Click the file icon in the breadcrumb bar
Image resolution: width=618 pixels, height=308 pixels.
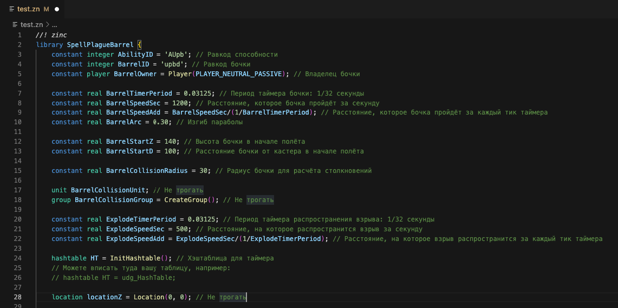click(15, 25)
